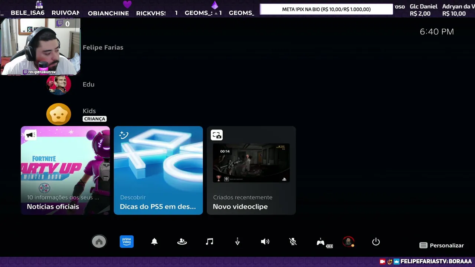Click the sparkle icon on Descobrir card
The image size is (475, 267).
[x=124, y=135]
